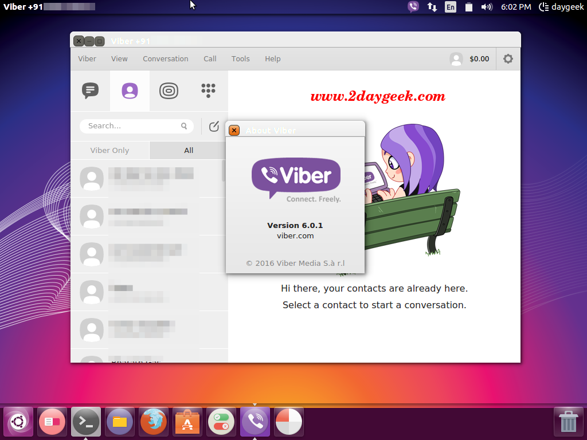
Task: Show the dial pad keypad
Action: tap(208, 91)
